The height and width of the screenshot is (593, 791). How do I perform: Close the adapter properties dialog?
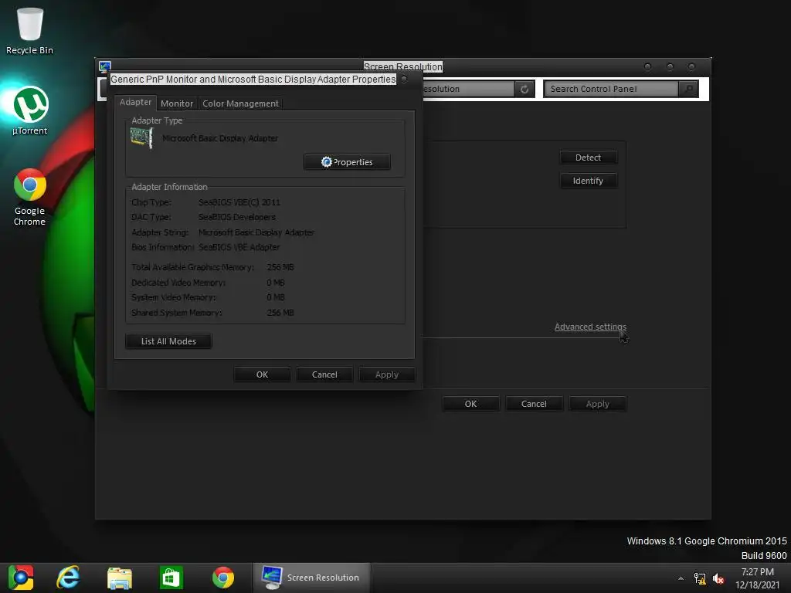[404, 80]
